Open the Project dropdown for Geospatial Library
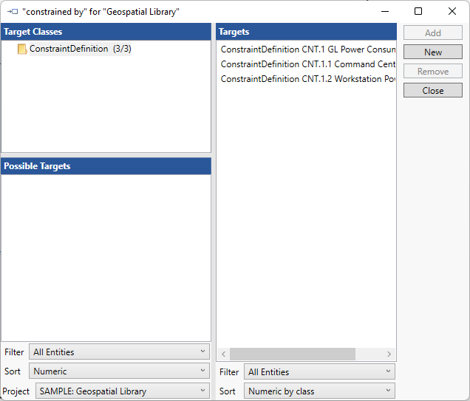Screen dimensions: 470x401 tap(123, 391)
